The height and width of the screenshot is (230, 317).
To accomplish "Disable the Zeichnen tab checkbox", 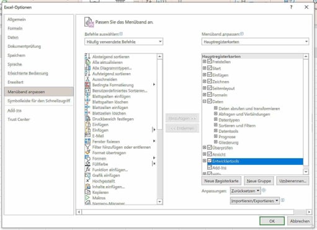I will click(x=210, y=81).
